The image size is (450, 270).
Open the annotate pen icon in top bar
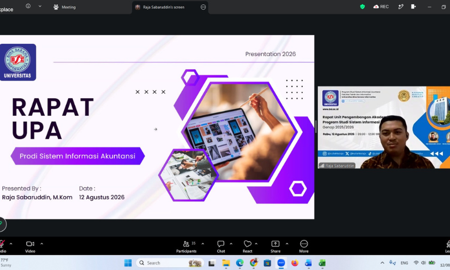click(x=401, y=6)
